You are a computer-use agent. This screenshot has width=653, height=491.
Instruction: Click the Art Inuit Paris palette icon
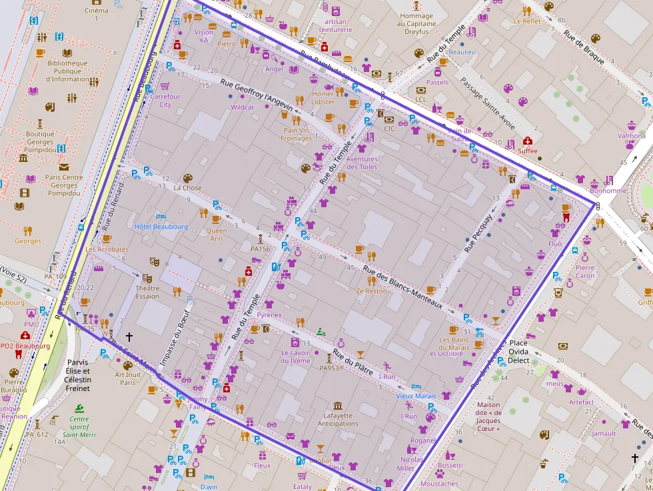pos(128,365)
